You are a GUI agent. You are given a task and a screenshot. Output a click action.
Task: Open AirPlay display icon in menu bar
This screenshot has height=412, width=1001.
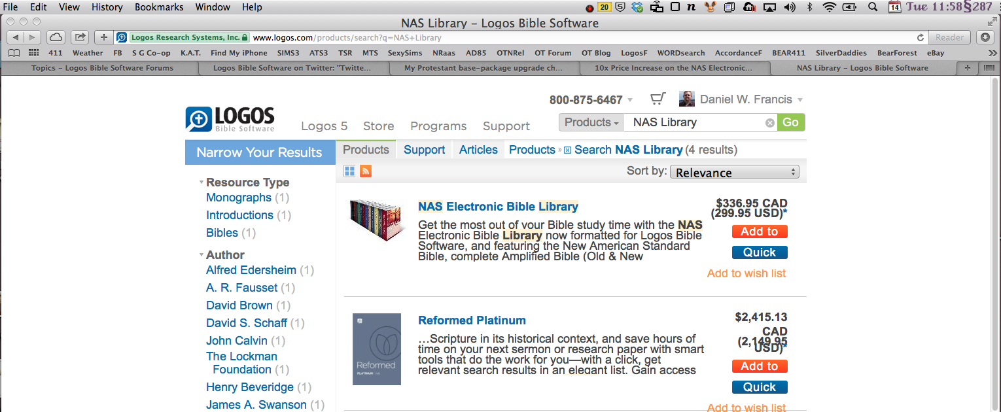(769, 7)
